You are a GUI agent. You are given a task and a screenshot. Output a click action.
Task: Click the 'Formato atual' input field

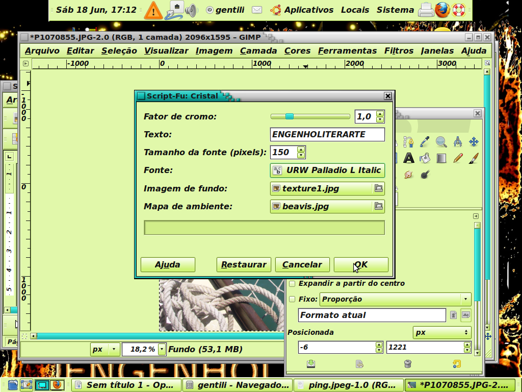(372, 315)
